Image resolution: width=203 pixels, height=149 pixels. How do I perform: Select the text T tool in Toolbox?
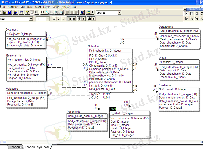pyautogui.click(x=201, y=14)
